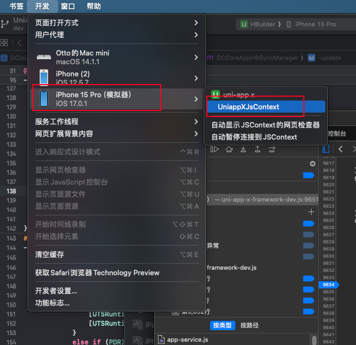Expand the iPhone (2) device submenu
The image size is (356, 345).
[117, 78]
